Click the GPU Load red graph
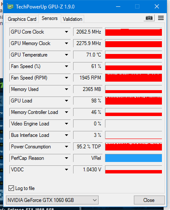Screen dimensions: 170x210 click(x=133, y=101)
